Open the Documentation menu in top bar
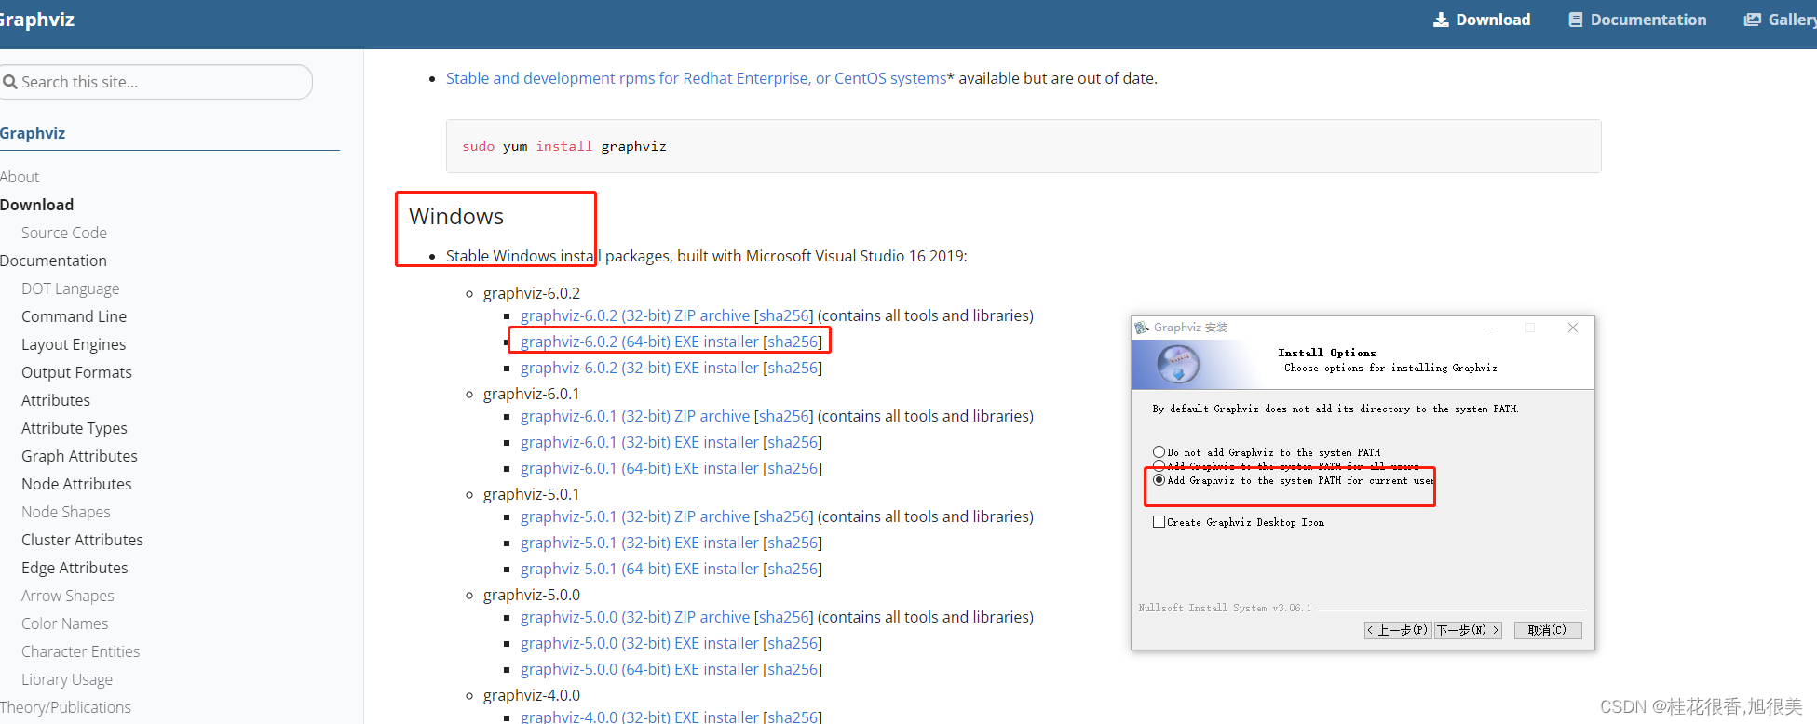The height and width of the screenshot is (724, 1817). click(x=1638, y=20)
